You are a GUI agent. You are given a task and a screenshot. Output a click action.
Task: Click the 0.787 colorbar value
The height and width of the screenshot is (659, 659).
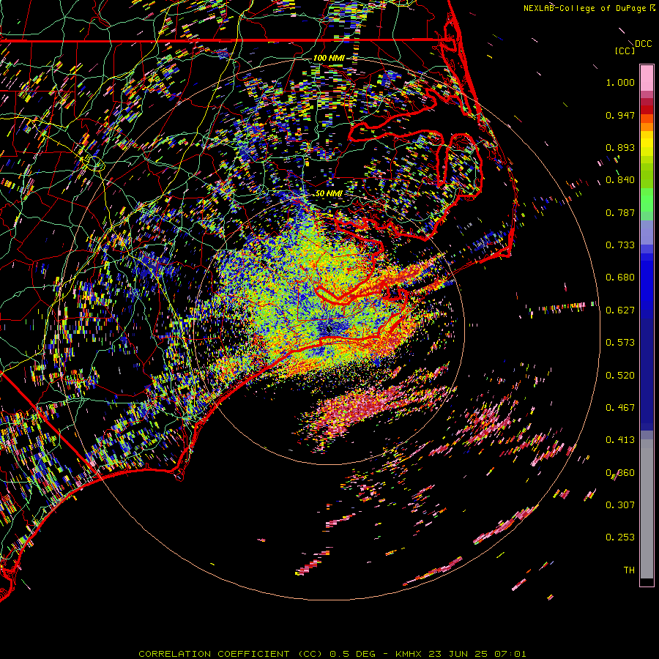click(x=620, y=213)
